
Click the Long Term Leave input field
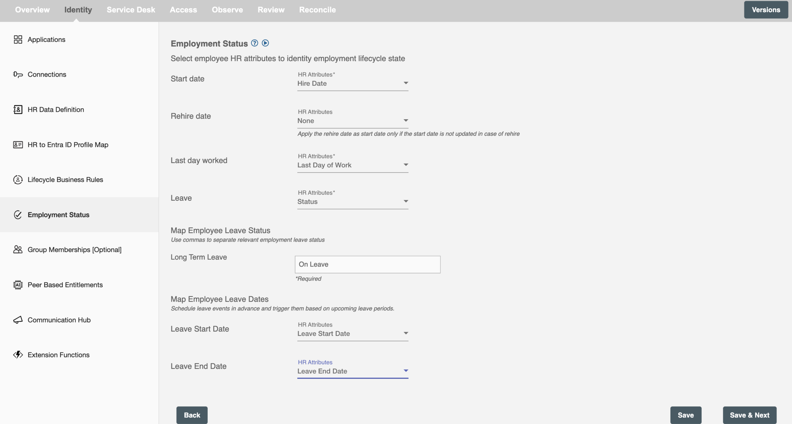368,265
